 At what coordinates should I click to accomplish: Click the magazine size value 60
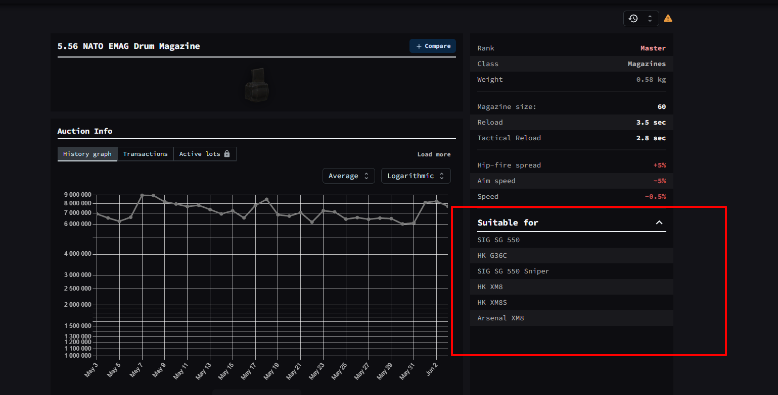point(662,106)
